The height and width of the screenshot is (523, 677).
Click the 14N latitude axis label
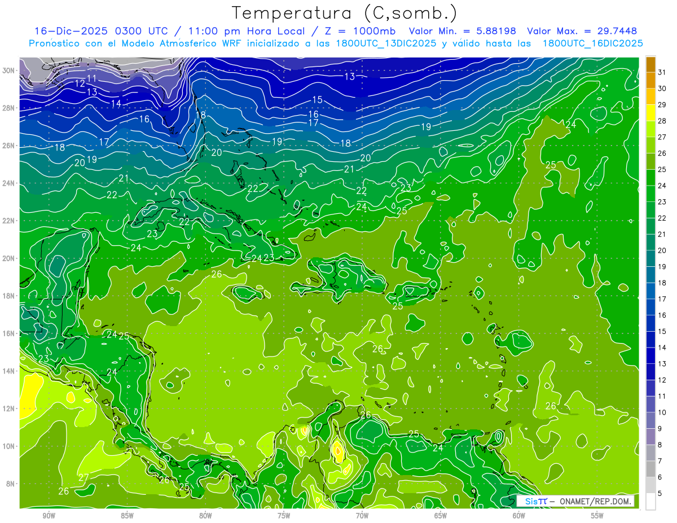10,371
